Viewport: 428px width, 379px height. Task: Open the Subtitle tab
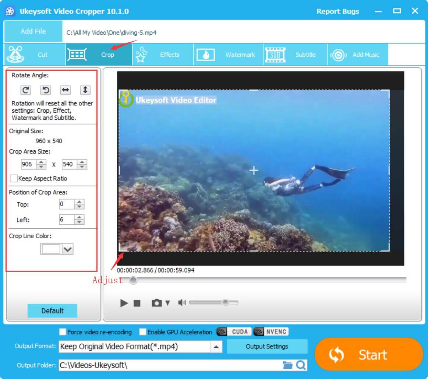pos(295,55)
